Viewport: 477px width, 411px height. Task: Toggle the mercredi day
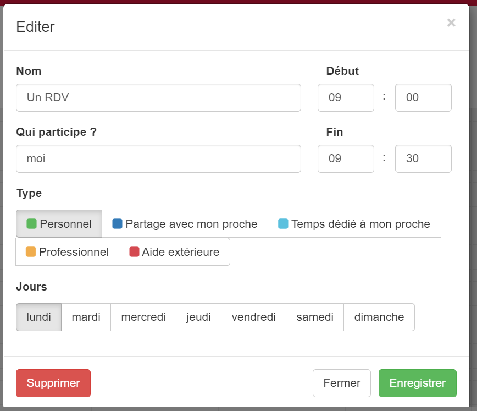143,317
